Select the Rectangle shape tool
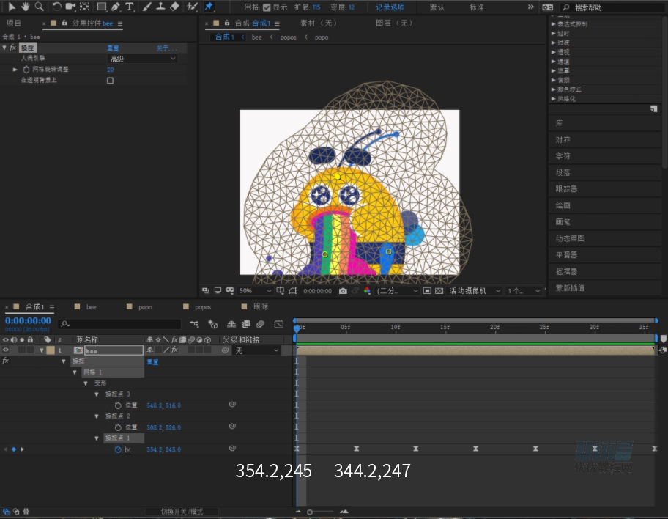Screen dimensions: 668x519 [102, 7]
